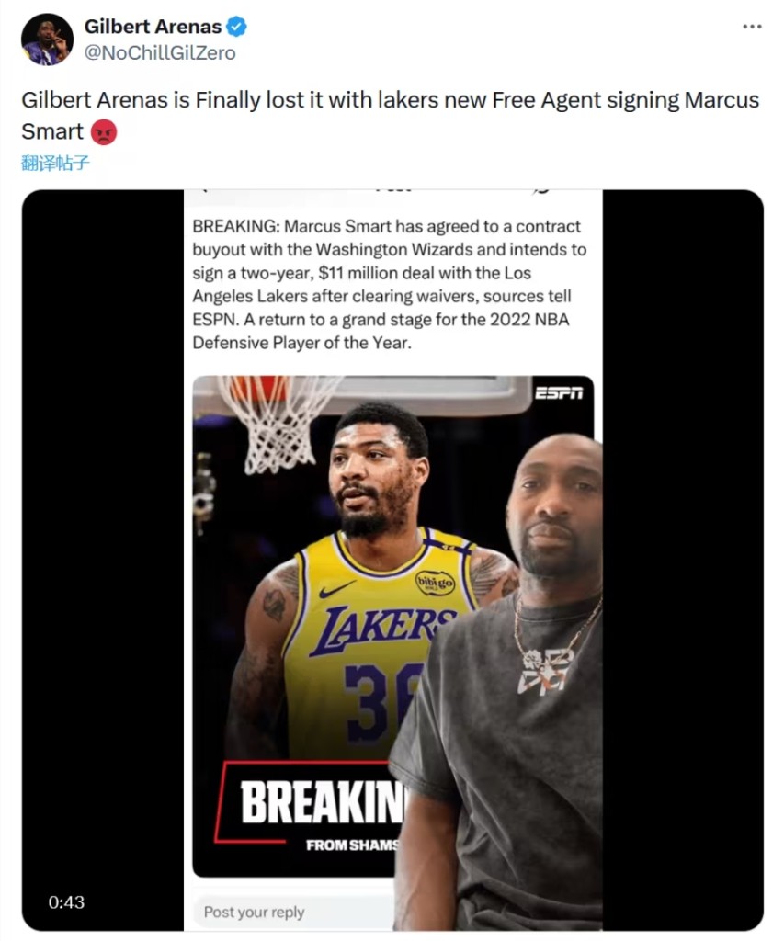Click the ESPN logo in video
The width and height of the screenshot is (784, 941).
pyautogui.click(x=558, y=393)
